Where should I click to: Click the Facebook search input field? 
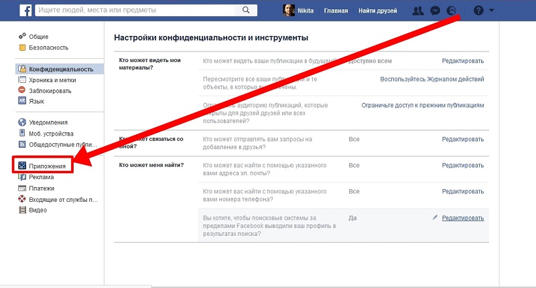pyautogui.click(x=135, y=10)
